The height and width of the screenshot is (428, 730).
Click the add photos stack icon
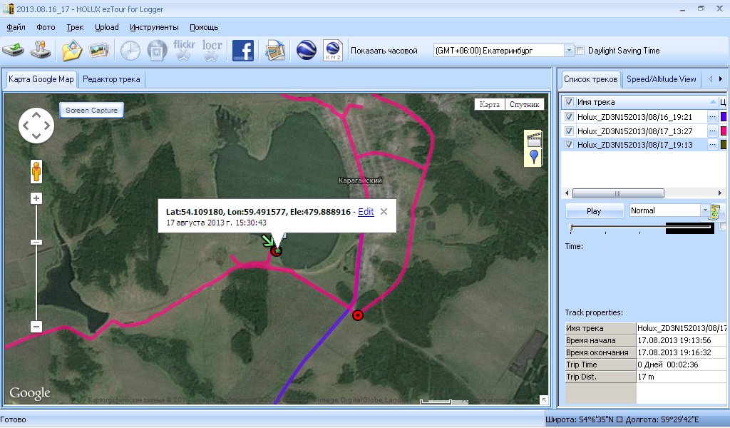99,50
